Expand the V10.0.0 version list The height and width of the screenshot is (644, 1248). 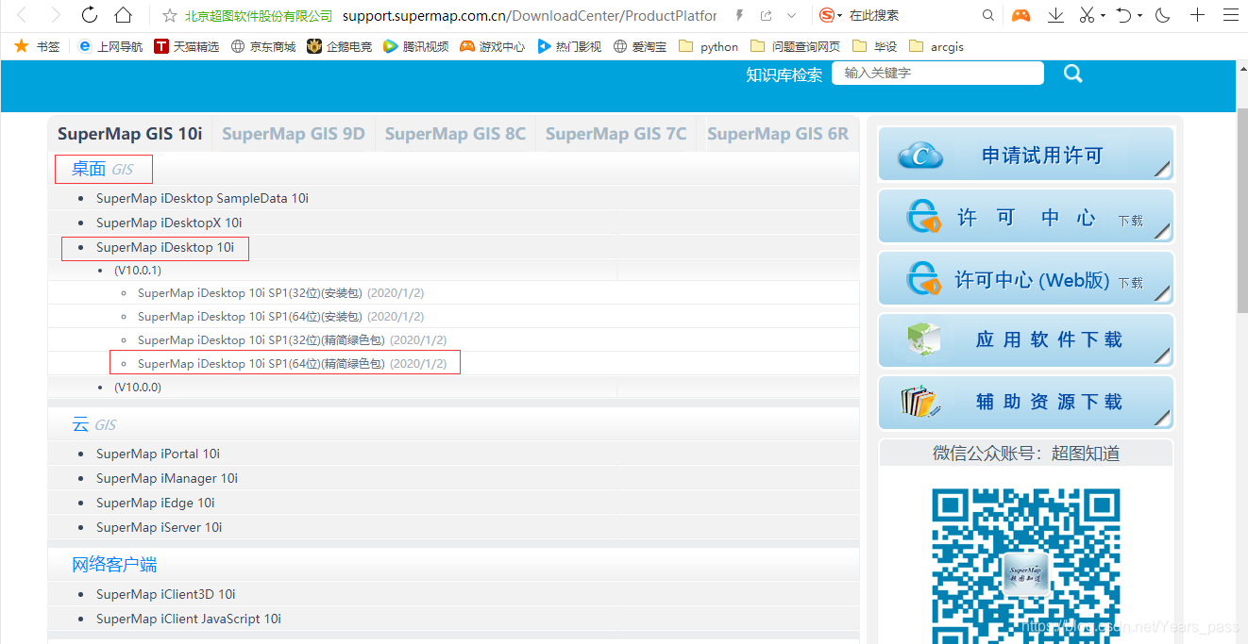click(x=138, y=388)
